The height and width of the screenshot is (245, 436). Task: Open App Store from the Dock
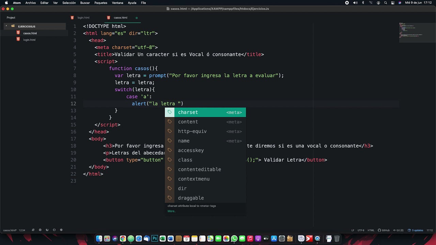pyautogui.click(x=274, y=239)
